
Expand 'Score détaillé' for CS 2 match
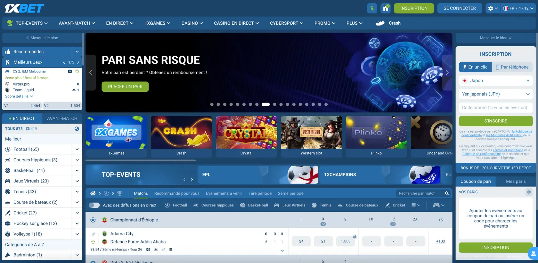[x=19, y=96]
